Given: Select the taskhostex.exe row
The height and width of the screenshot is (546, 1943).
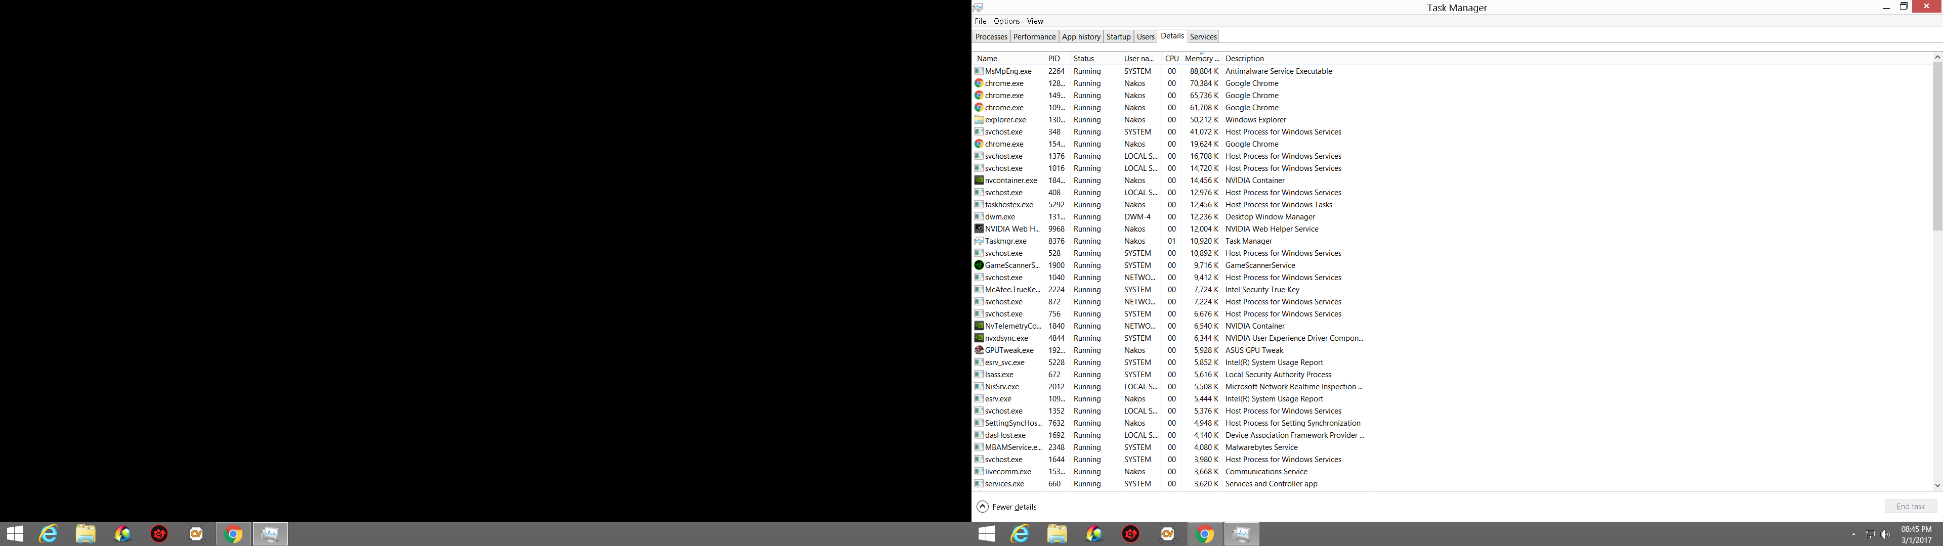Looking at the screenshot, I should 1170,204.
